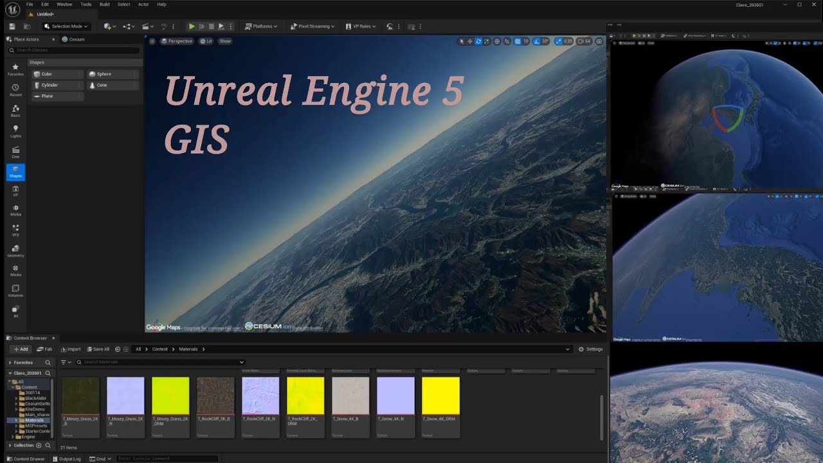Open the Window menu
Image resolution: width=823 pixels, height=463 pixels.
click(x=64, y=5)
